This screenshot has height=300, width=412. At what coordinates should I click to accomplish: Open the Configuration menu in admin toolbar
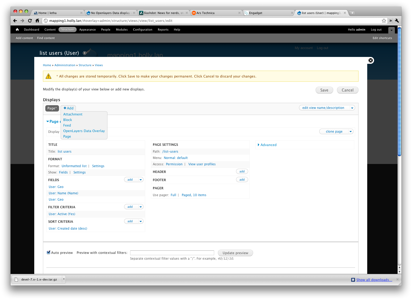[143, 30]
